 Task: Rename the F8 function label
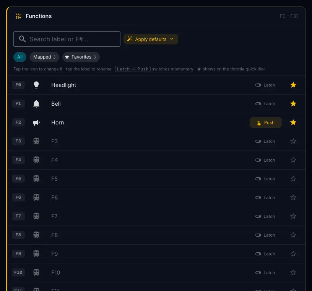[55, 235]
